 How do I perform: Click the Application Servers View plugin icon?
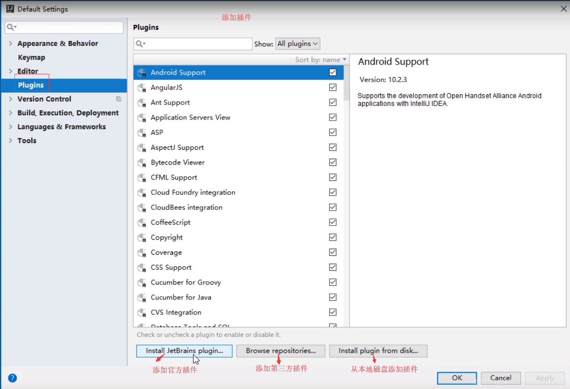tap(142, 117)
